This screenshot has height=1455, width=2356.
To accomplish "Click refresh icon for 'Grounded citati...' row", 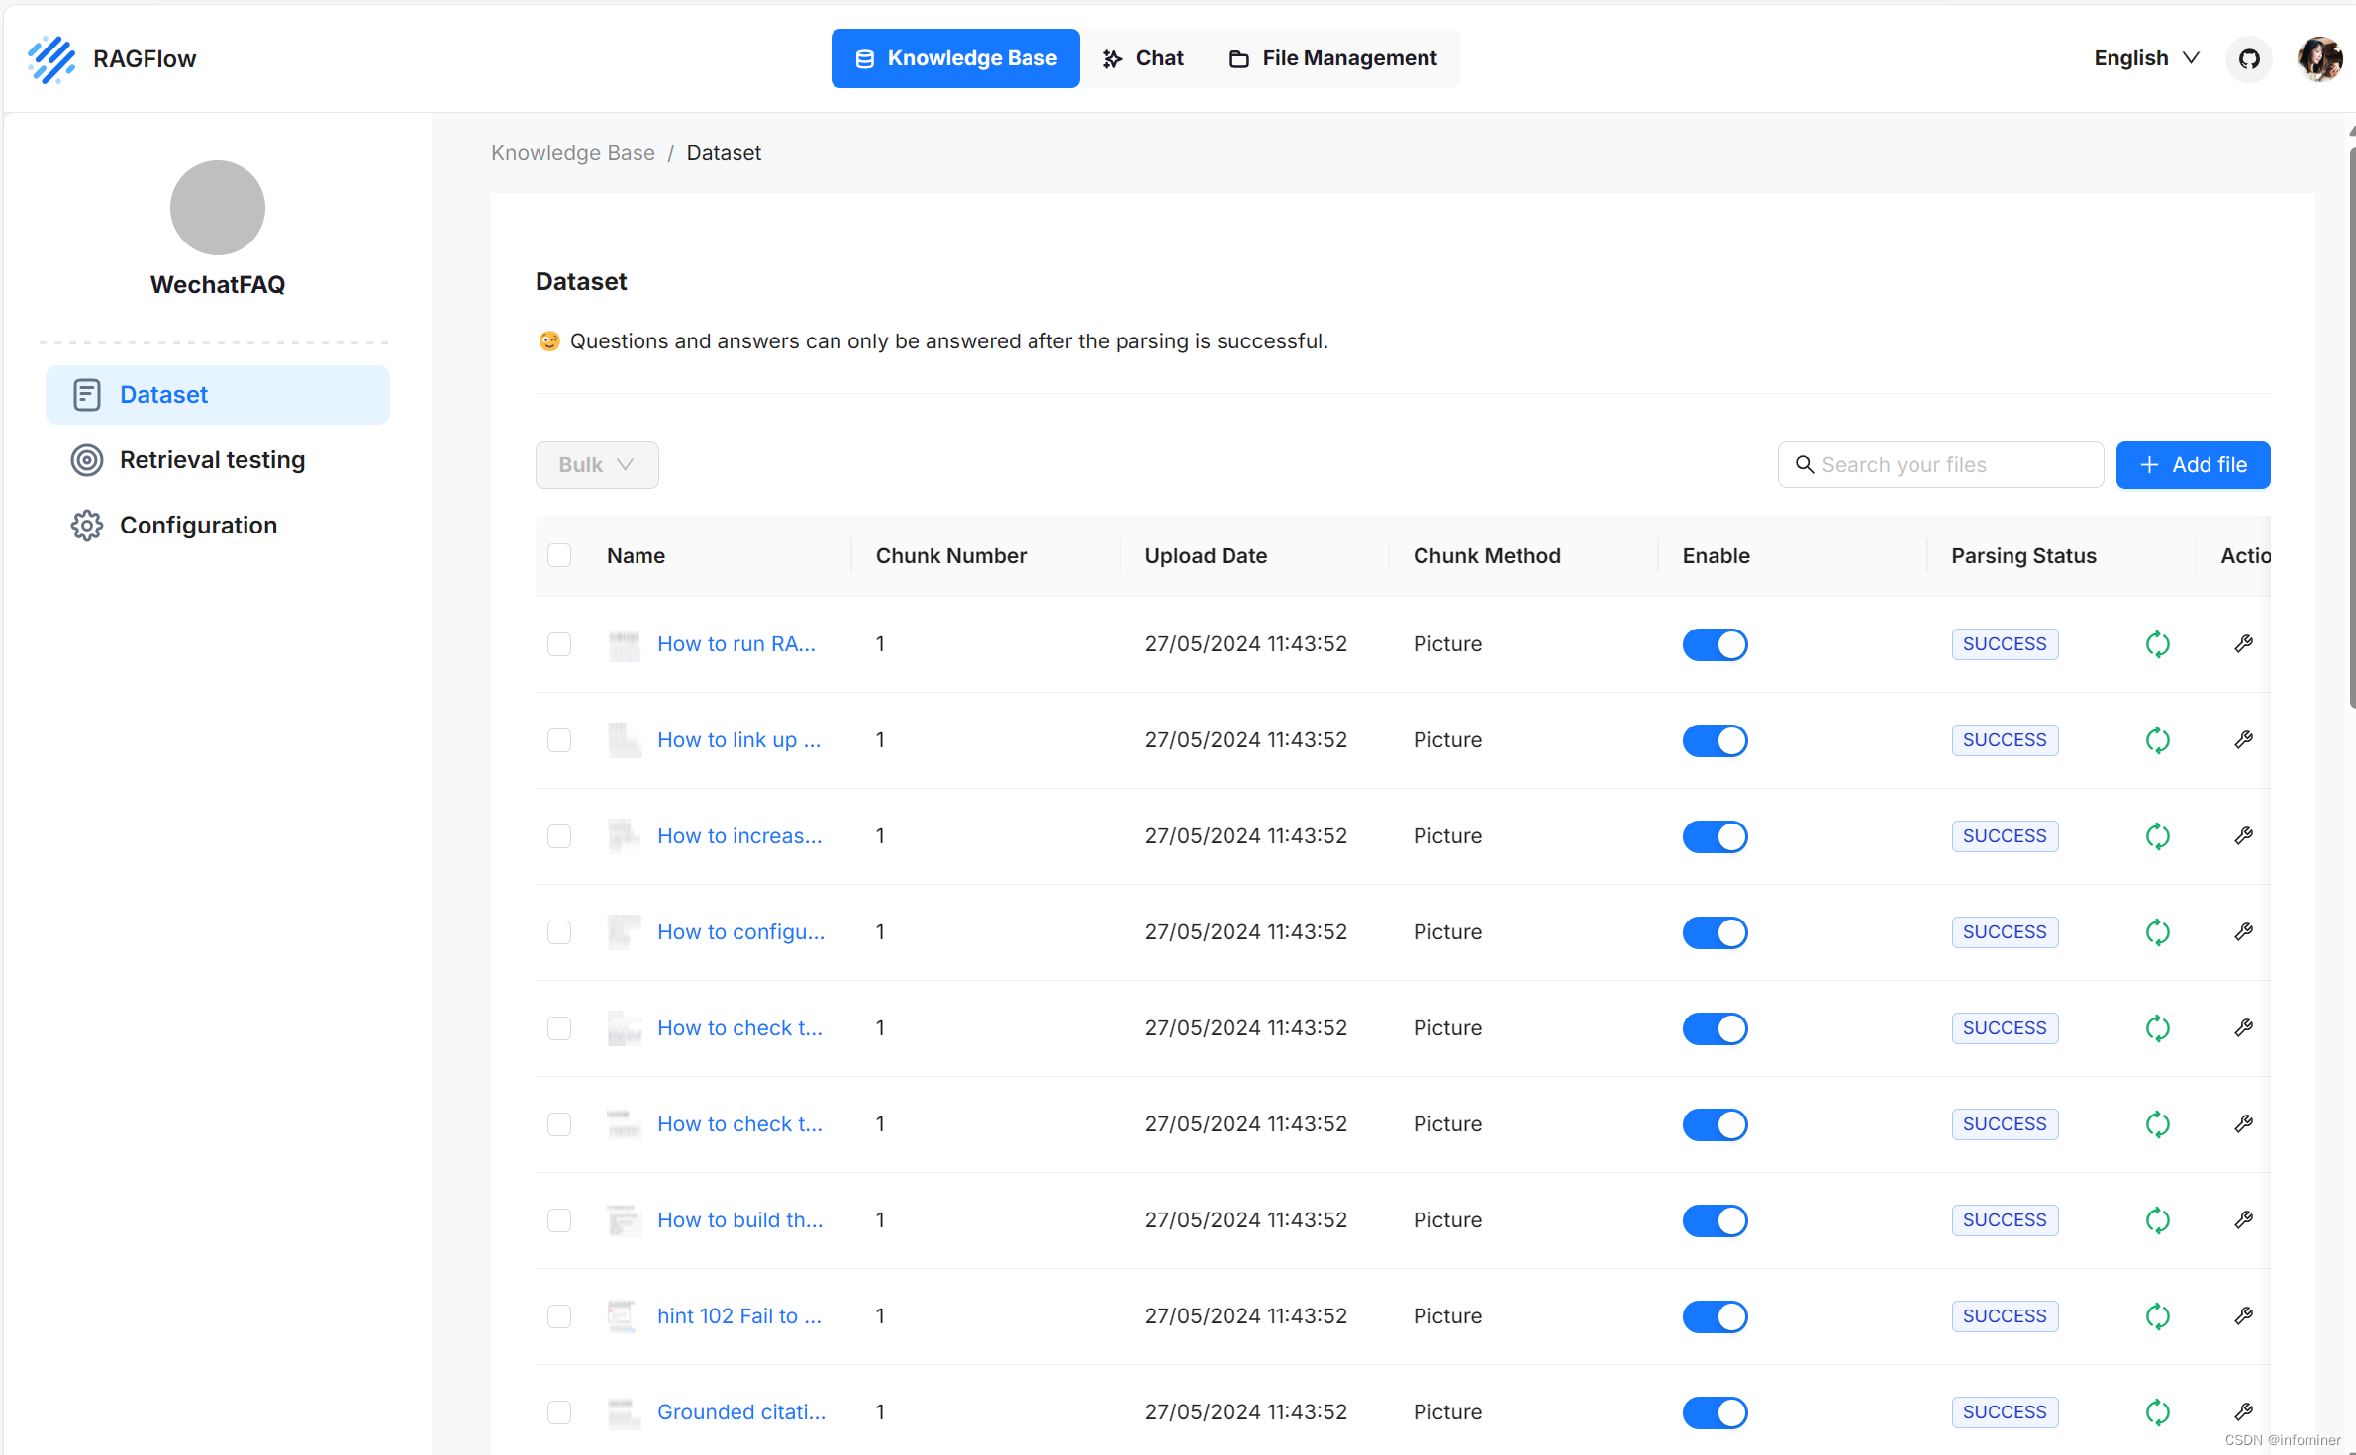I will pyautogui.click(x=2157, y=1412).
